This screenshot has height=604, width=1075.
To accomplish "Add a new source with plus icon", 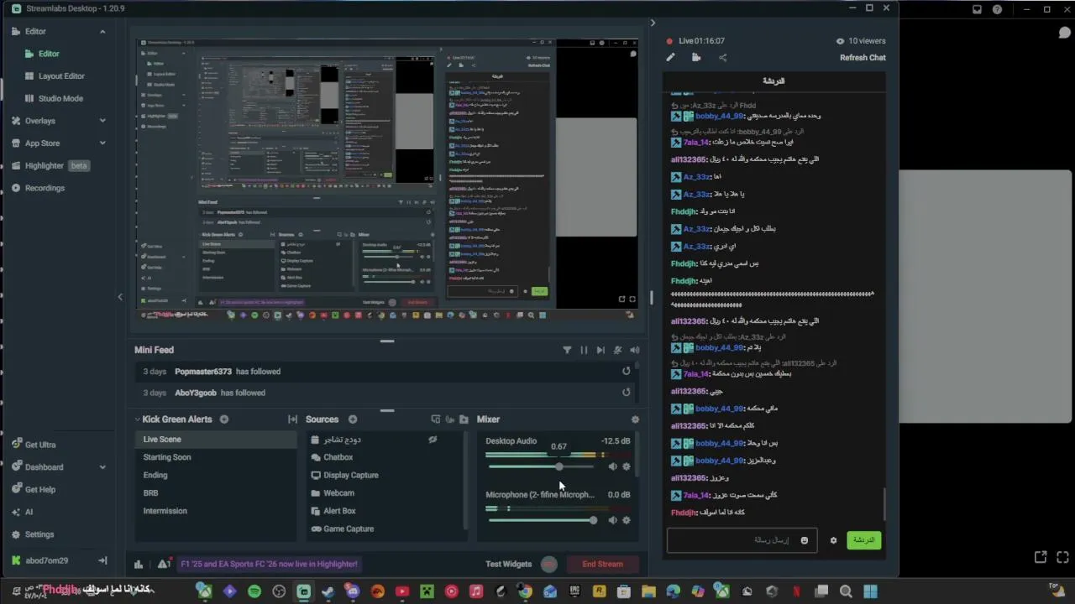I will [353, 419].
